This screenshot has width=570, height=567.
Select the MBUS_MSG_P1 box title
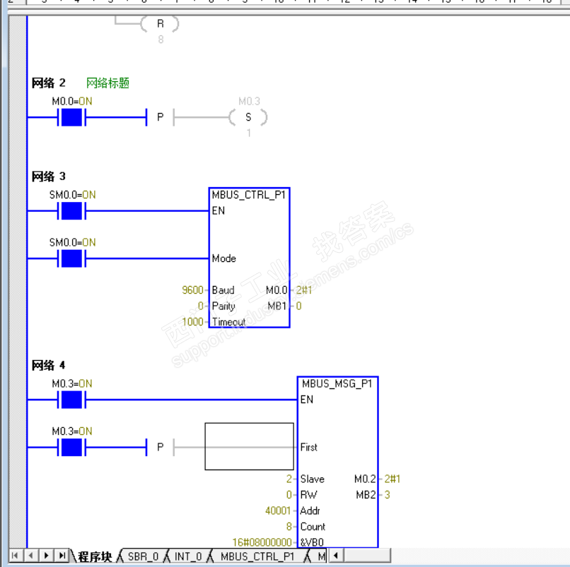(x=337, y=384)
